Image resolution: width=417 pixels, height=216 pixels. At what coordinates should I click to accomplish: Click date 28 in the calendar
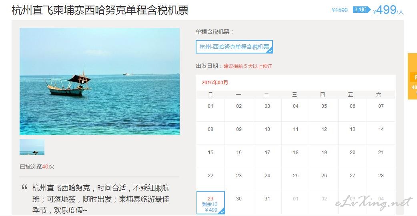pyautogui.click(x=381, y=179)
